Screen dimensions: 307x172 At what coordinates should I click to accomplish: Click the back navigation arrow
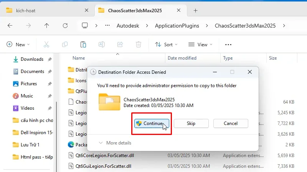[x=10, y=26]
